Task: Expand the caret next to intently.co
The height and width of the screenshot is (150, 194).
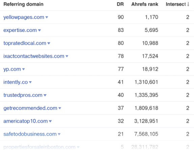Action: click(x=30, y=82)
